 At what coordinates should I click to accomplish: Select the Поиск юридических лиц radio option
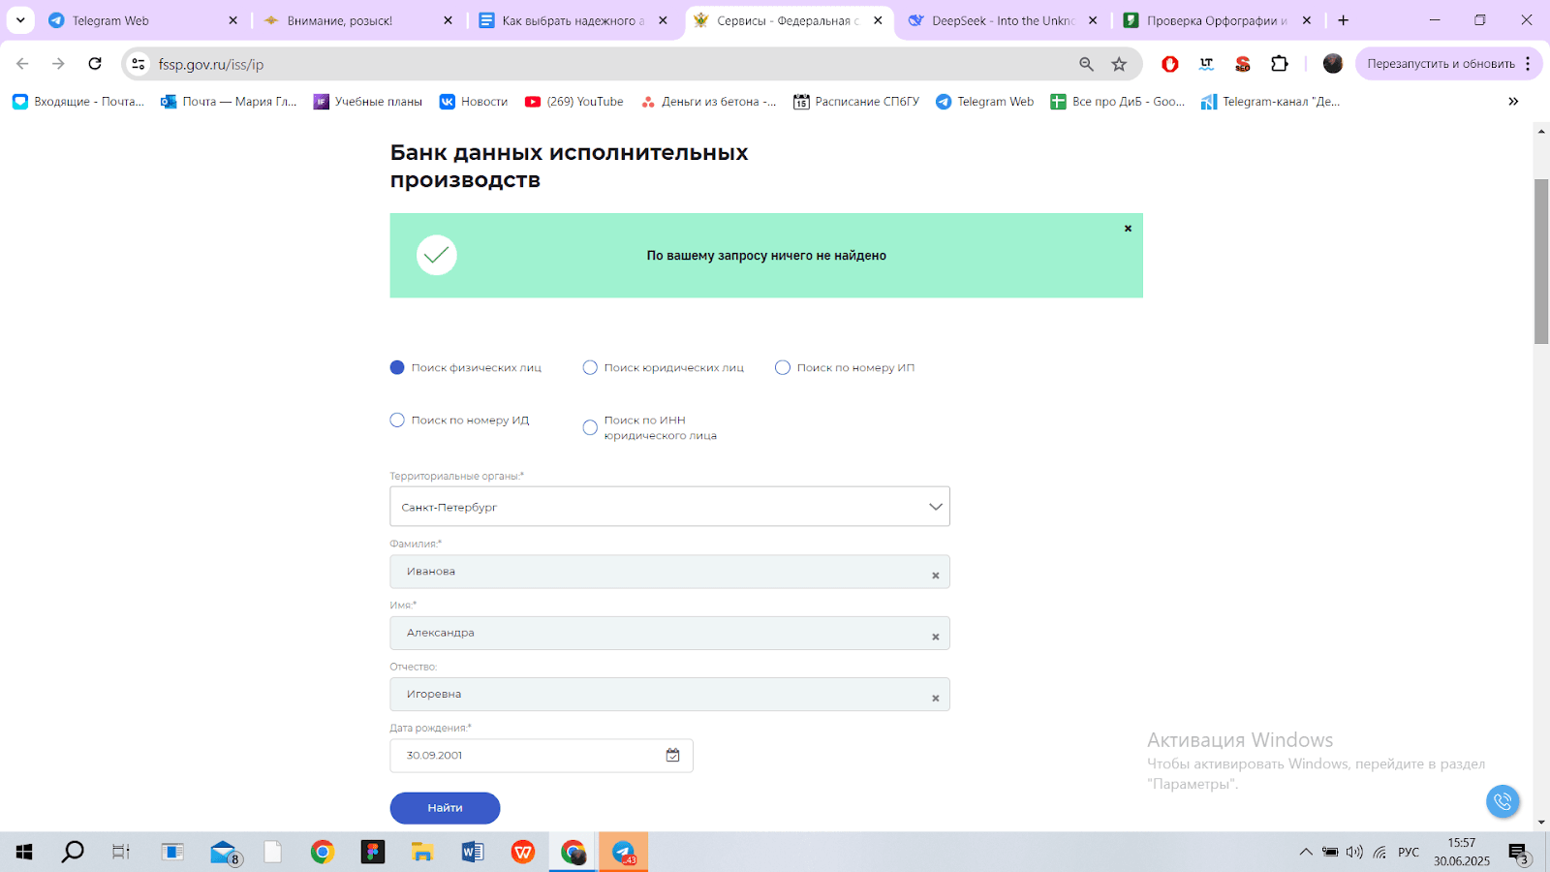(x=590, y=368)
